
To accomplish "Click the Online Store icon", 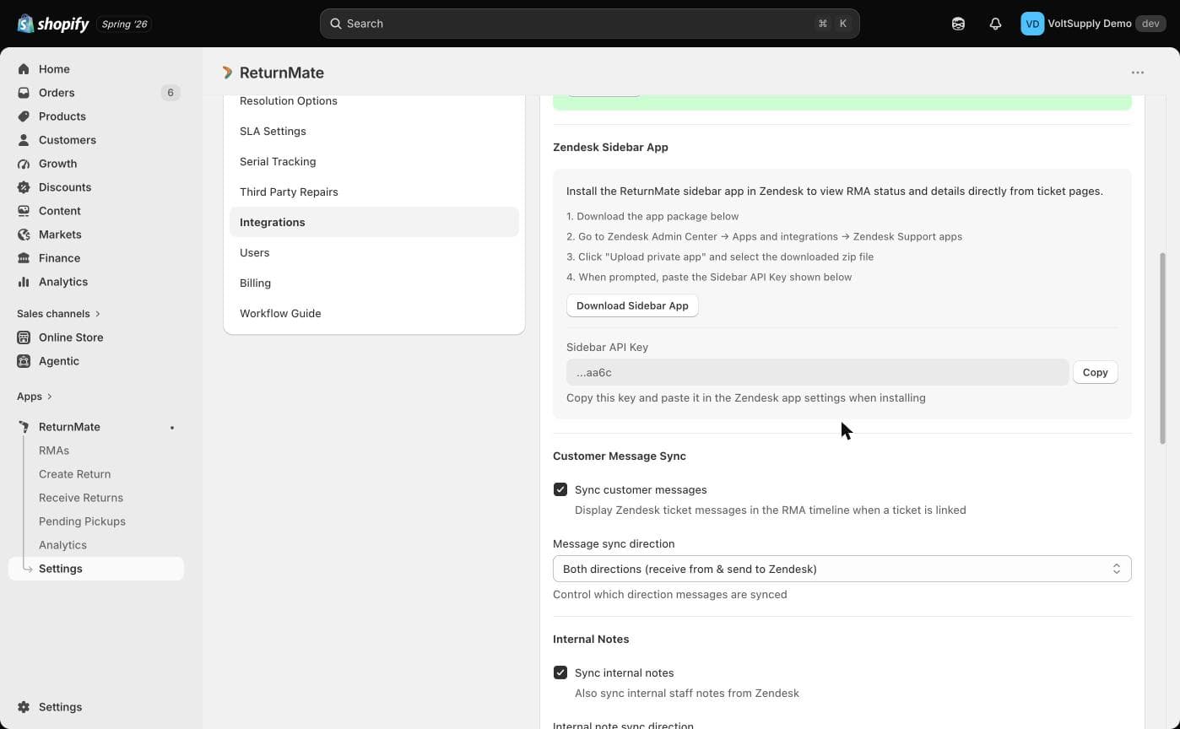I will click(x=24, y=337).
